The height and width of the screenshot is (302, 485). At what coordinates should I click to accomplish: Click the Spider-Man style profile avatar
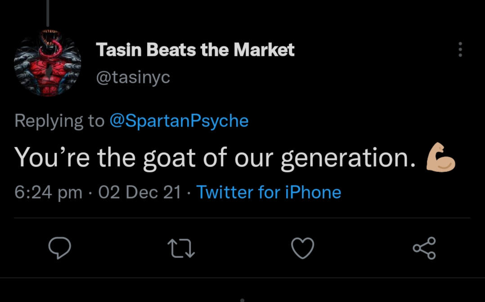tap(47, 62)
